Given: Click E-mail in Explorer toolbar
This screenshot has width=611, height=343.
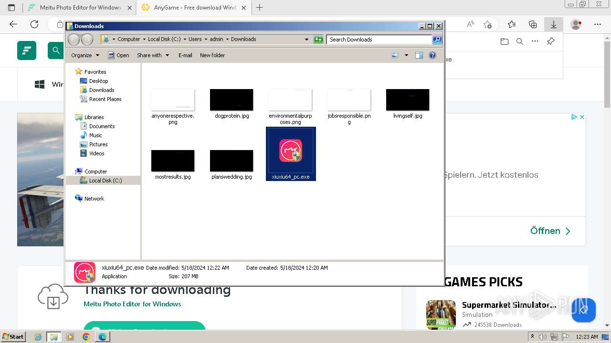Looking at the screenshot, I should [185, 55].
